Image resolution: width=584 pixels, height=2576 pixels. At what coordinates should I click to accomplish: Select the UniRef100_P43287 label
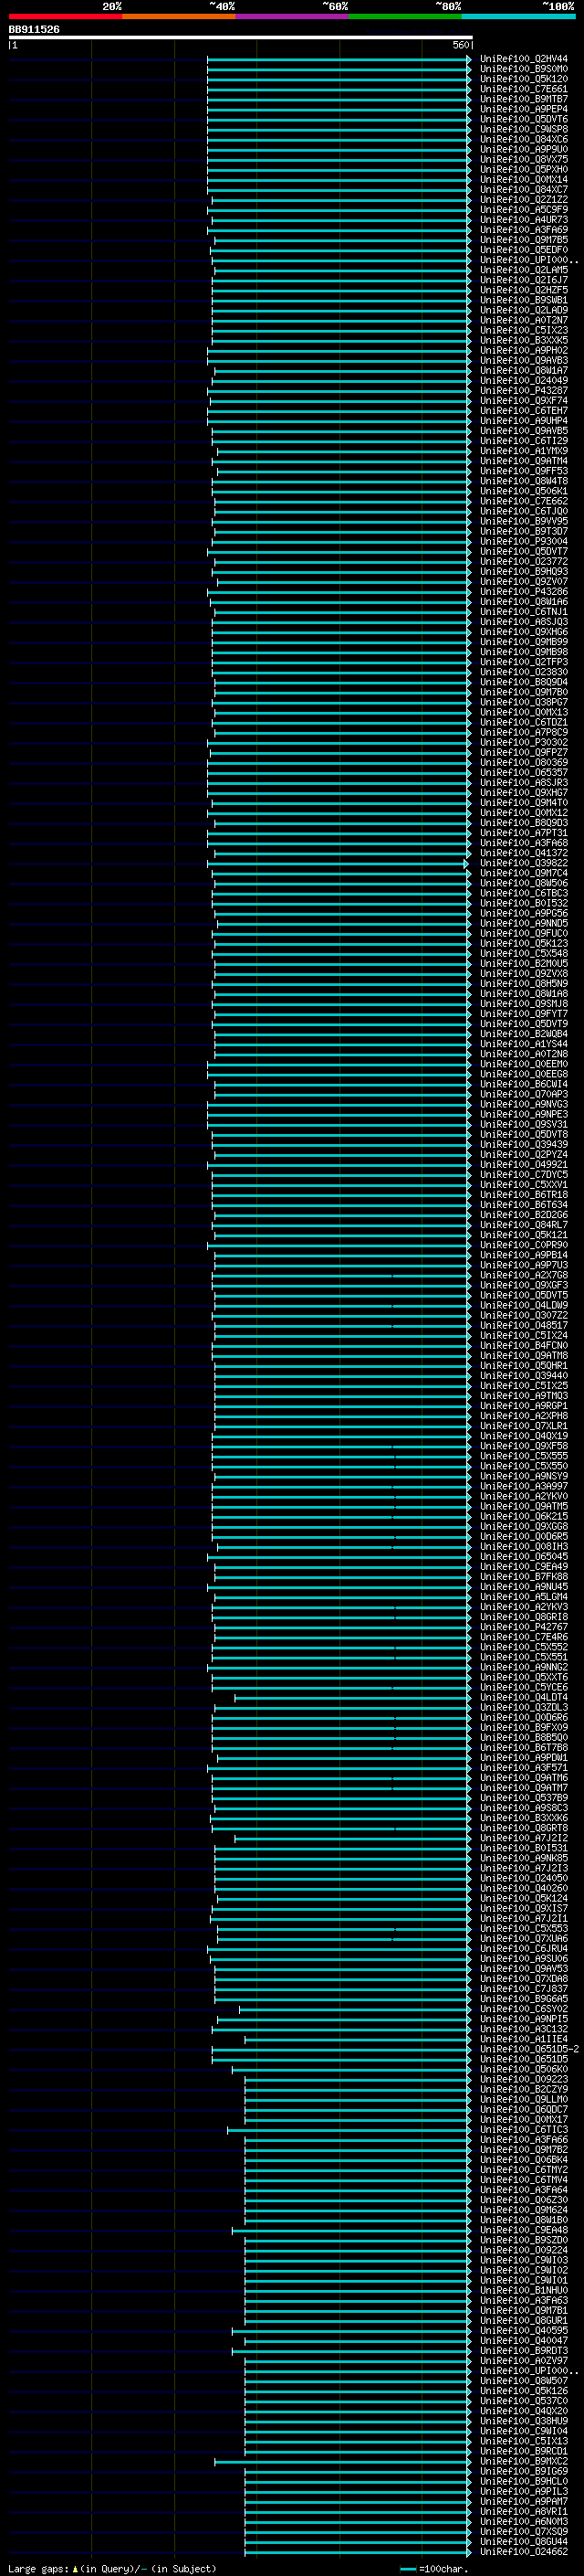click(524, 390)
